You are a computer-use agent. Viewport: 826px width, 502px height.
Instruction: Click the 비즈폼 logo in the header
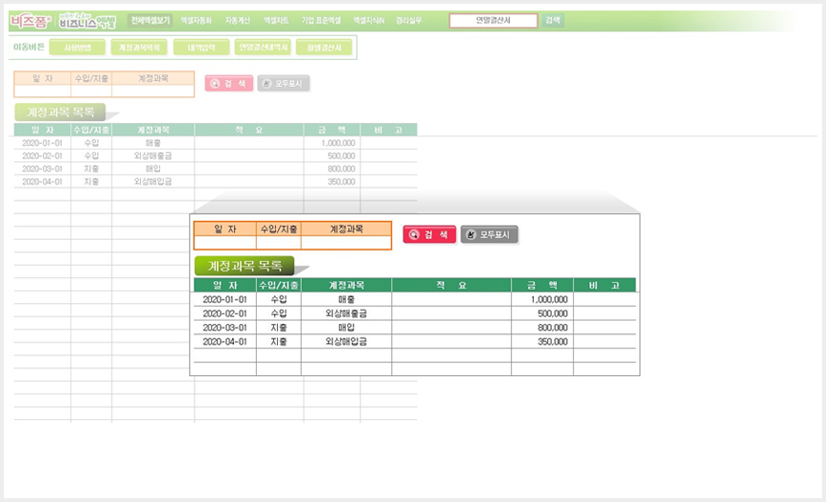pyautogui.click(x=30, y=21)
